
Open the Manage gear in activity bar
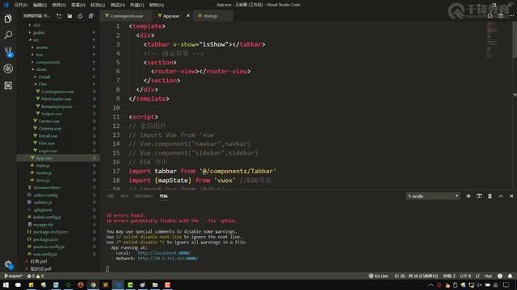point(8,265)
